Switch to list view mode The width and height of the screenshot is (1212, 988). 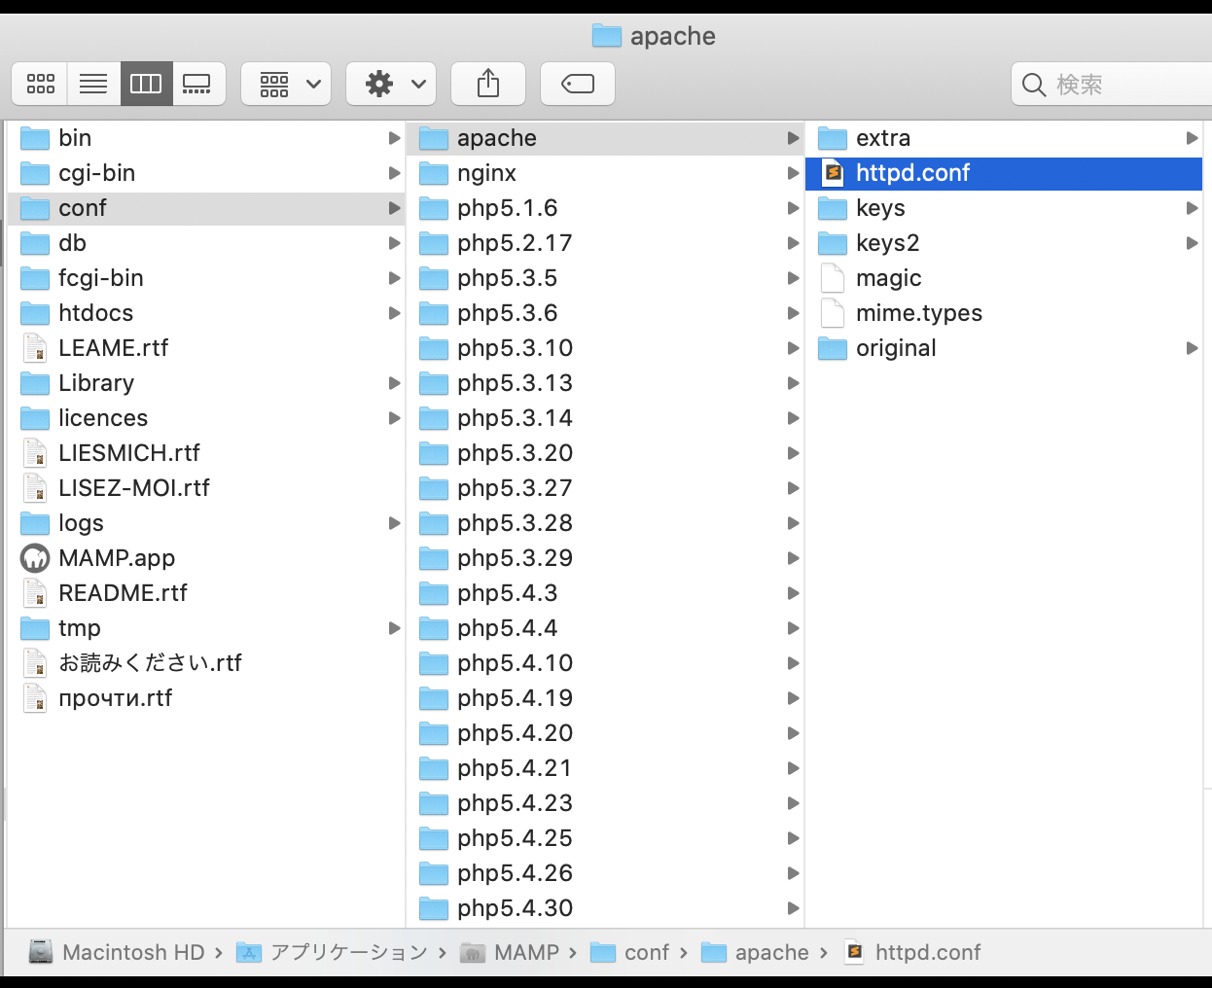tap(93, 84)
